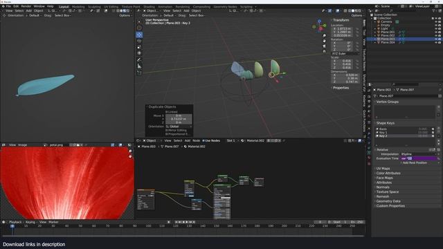Image resolution: width=443 pixels, height=249 pixels.
Task: Switch perspective/orthographic grid icon
Action: [x=325, y=51]
